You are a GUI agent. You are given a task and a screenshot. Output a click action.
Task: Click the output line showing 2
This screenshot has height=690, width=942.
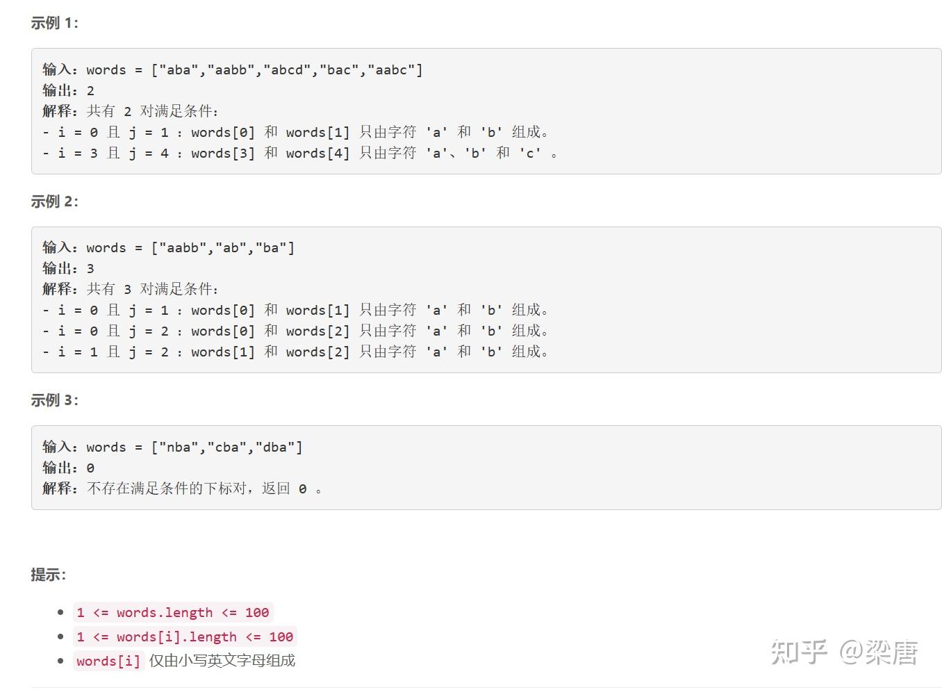pos(68,90)
